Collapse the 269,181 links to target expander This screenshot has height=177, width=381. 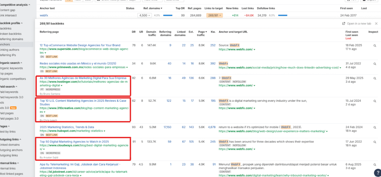click(215, 15)
